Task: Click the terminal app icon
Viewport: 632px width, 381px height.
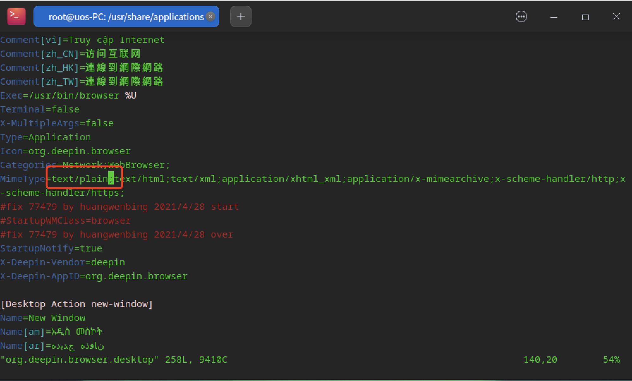Action: click(x=16, y=16)
